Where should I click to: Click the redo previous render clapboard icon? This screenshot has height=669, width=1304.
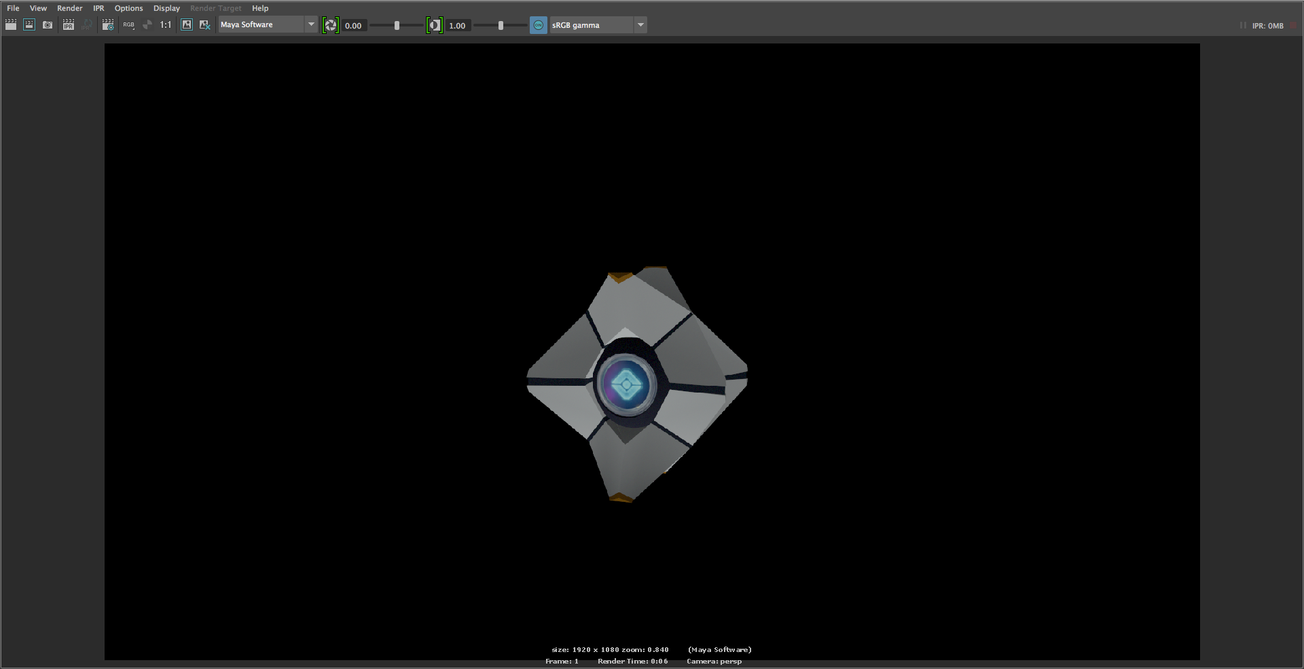point(11,25)
